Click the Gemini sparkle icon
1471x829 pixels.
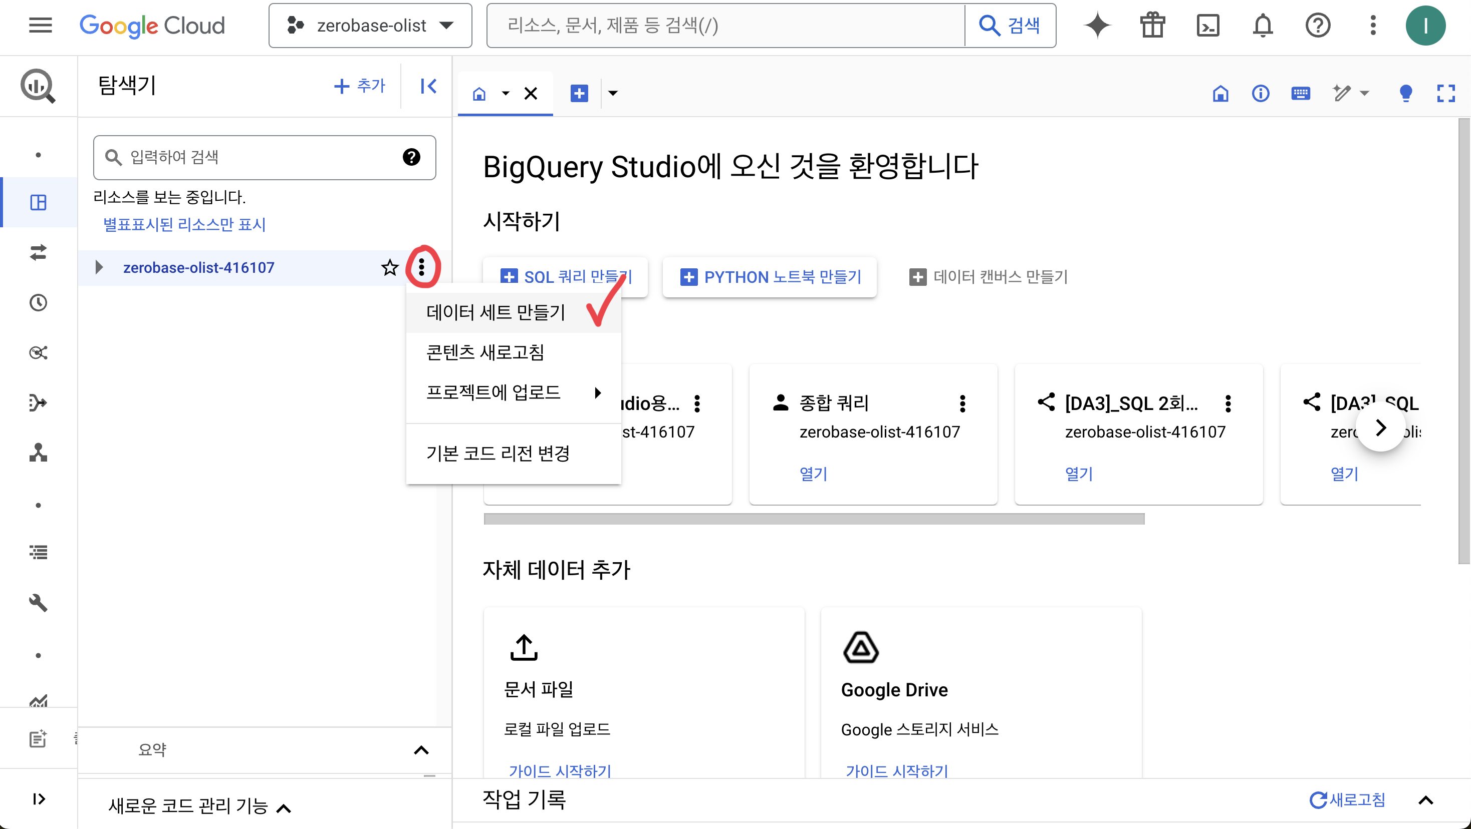click(x=1097, y=26)
